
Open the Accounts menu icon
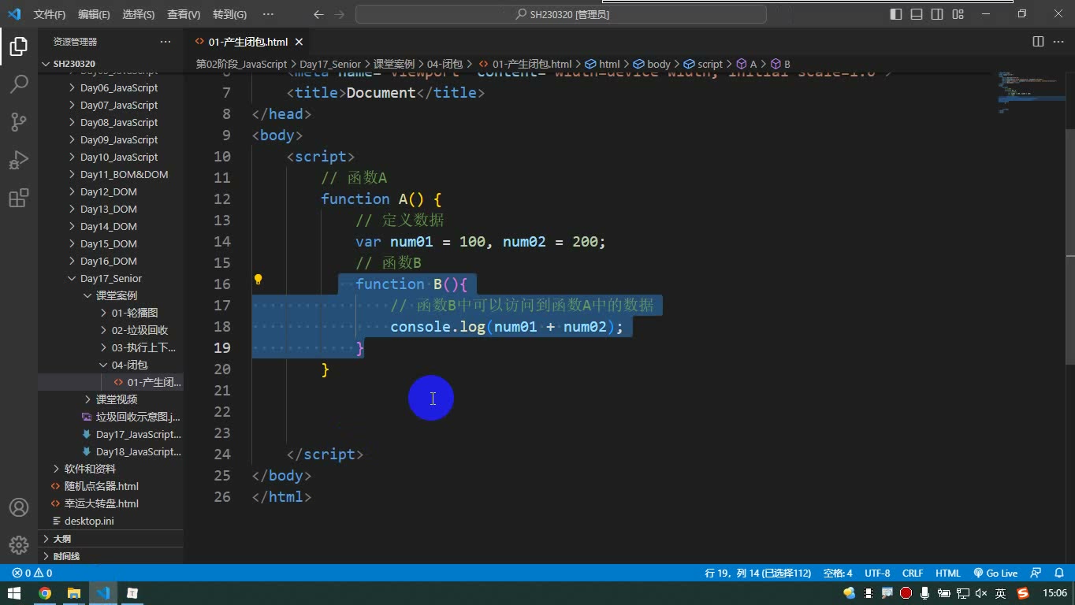19,507
